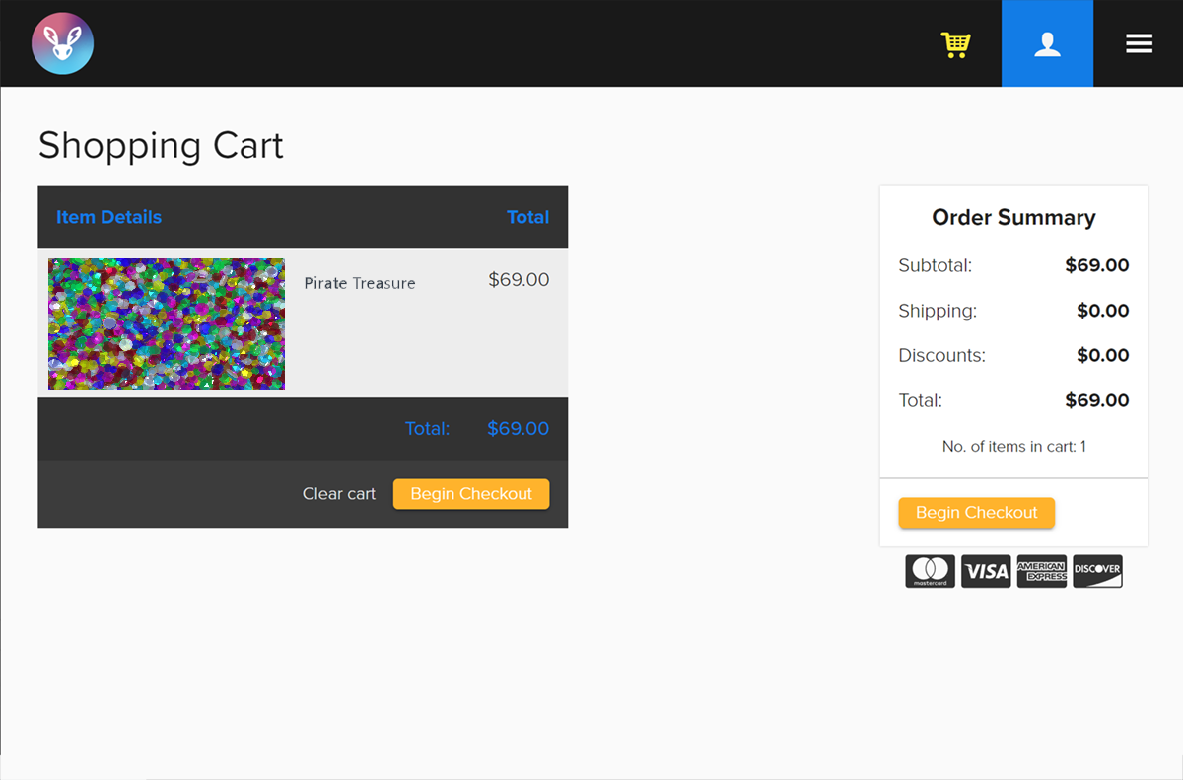The height and width of the screenshot is (780, 1183).
Task: Click the Clear cart link
Action: point(338,494)
